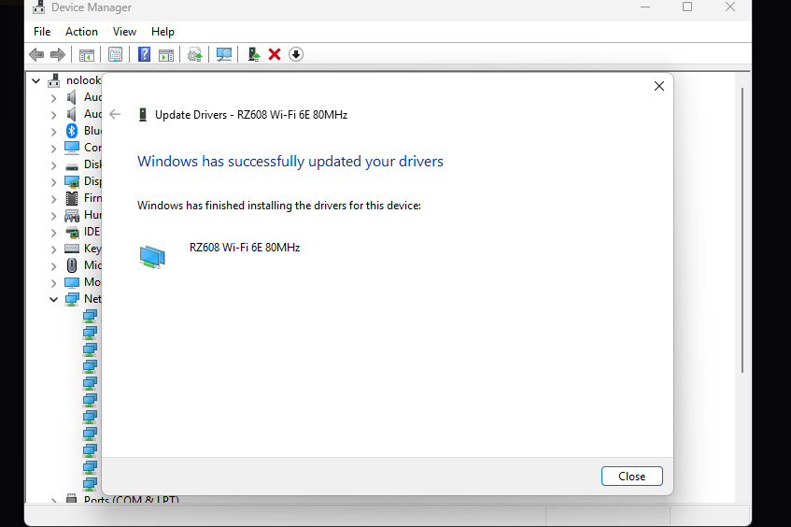The image size is (791, 527).
Task: Select the Monitors icon
Action: point(72,282)
